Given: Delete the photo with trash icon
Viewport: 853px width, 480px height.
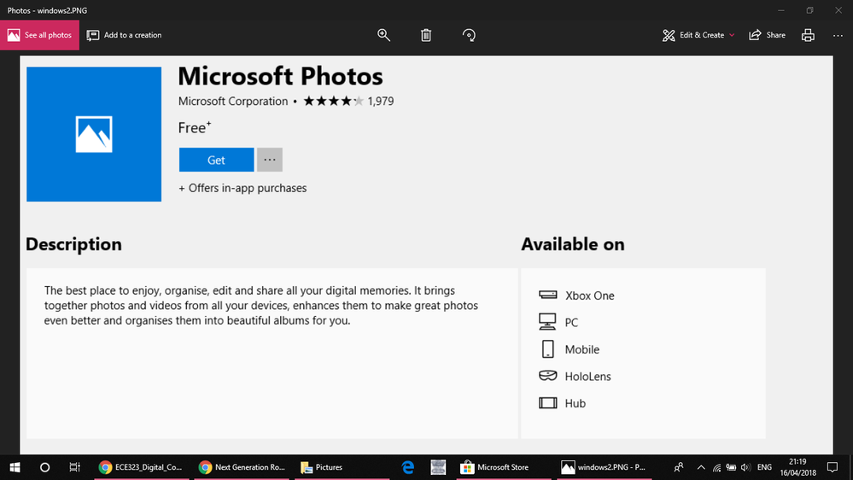Looking at the screenshot, I should 426,35.
